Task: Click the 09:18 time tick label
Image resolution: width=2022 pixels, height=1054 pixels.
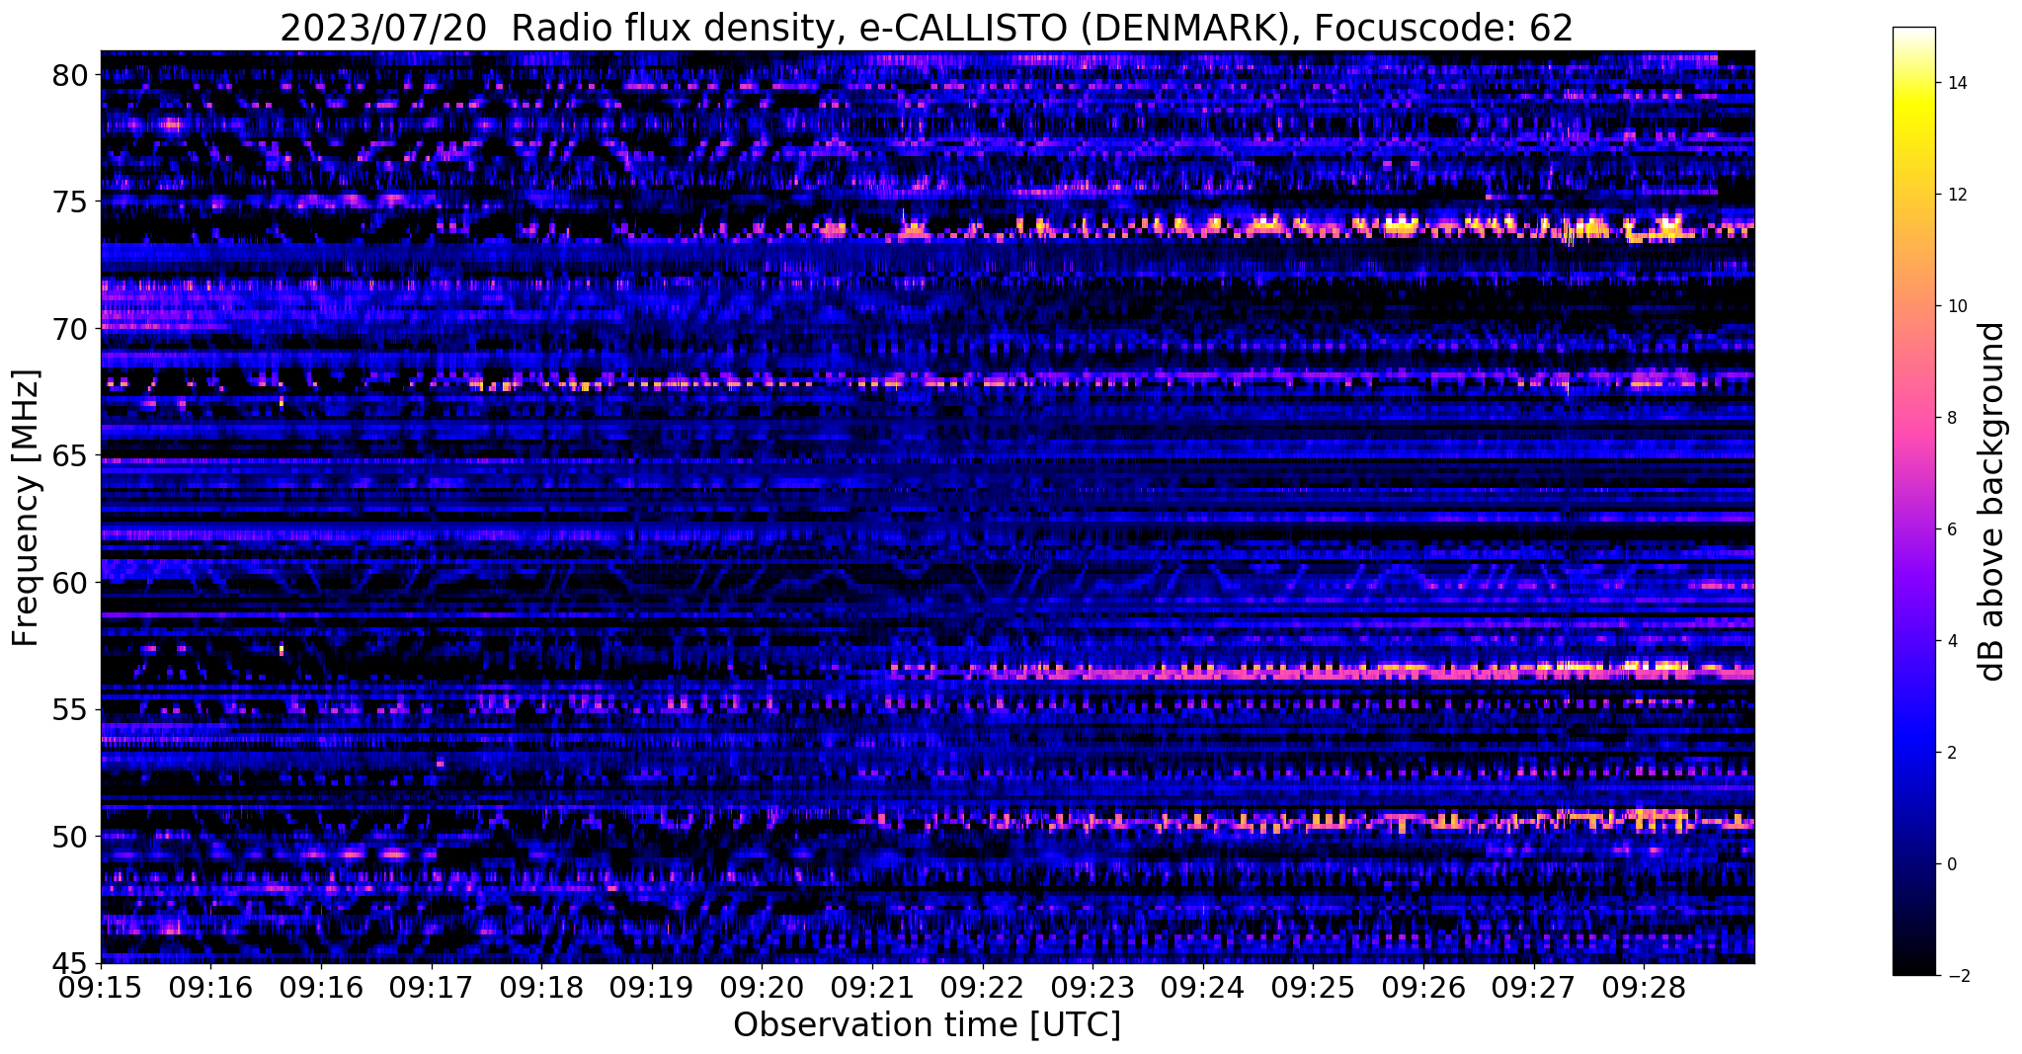Action: tap(542, 987)
